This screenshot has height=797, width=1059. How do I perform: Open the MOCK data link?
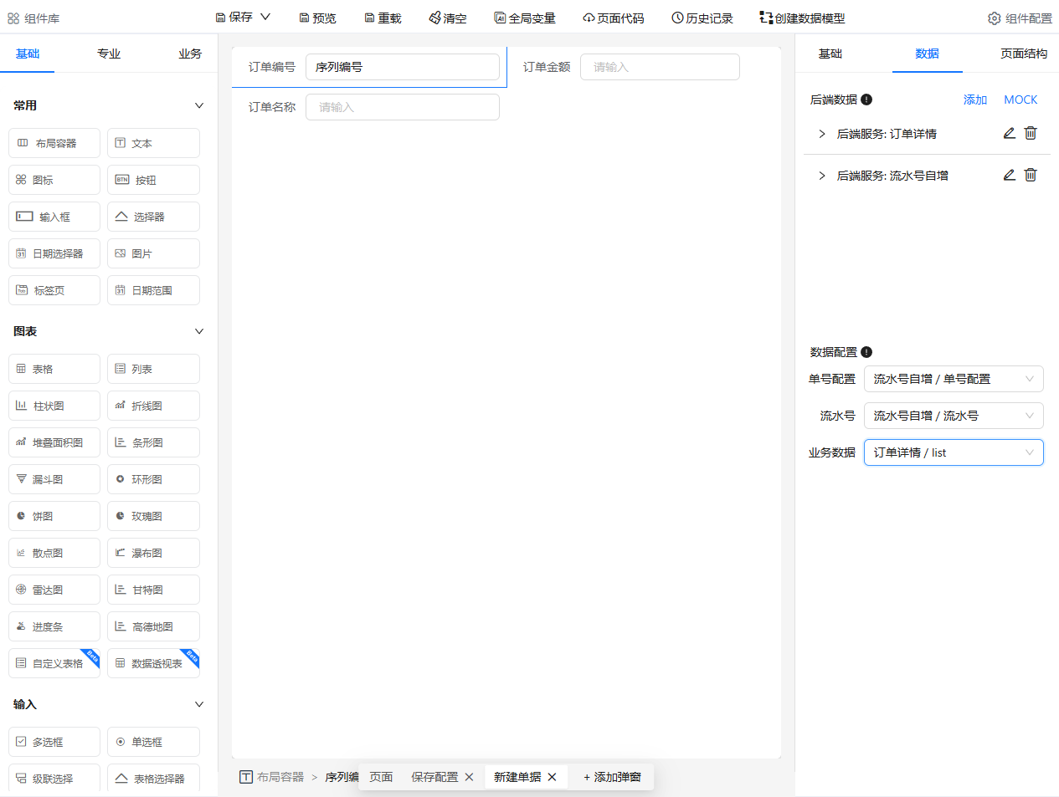coord(1020,100)
